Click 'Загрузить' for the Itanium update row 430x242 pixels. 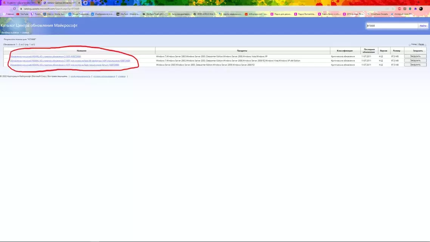415,65
